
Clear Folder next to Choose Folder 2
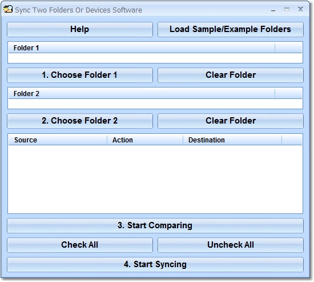pos(231,121)
